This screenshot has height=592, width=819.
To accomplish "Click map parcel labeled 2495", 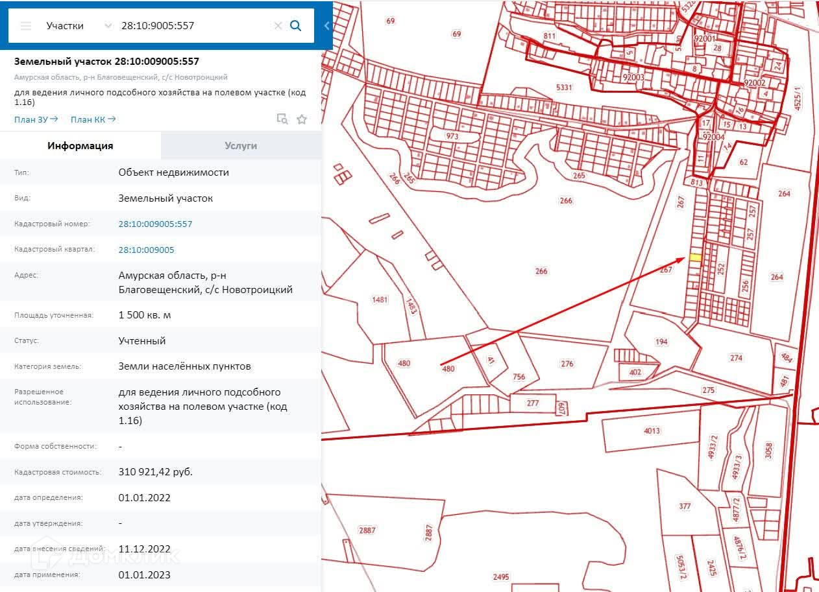I will pyautogui.click(x=501, y=577).
